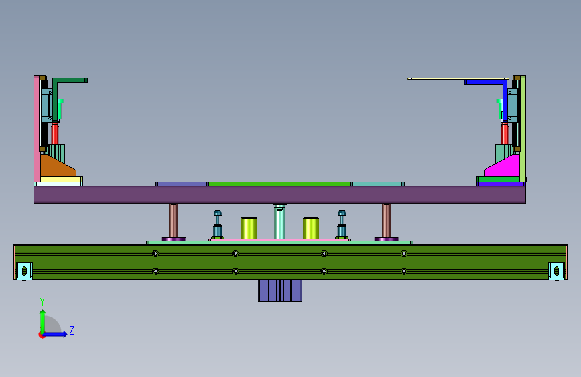Select the left teal bolt assembly under the beam
Screen dimensions: 581x377
218,225
